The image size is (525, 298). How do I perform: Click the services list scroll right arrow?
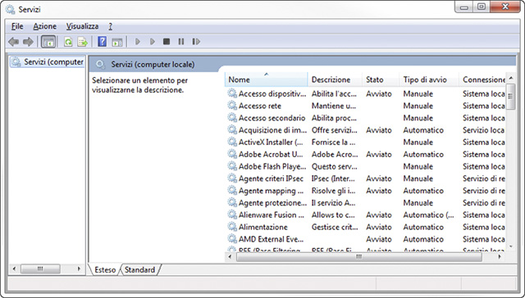[x=500, y=256]
